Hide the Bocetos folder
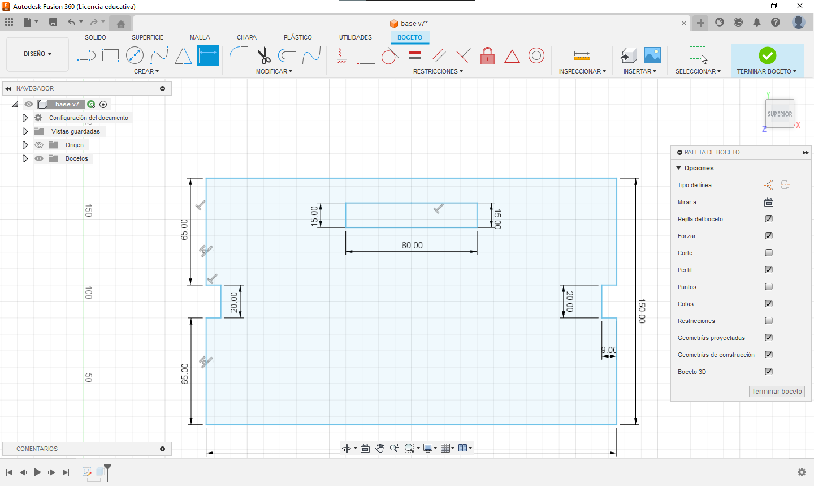 point(39,158)
